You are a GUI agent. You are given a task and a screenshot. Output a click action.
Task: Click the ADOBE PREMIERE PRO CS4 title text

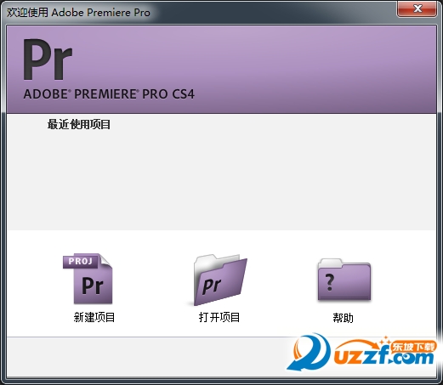109,94
